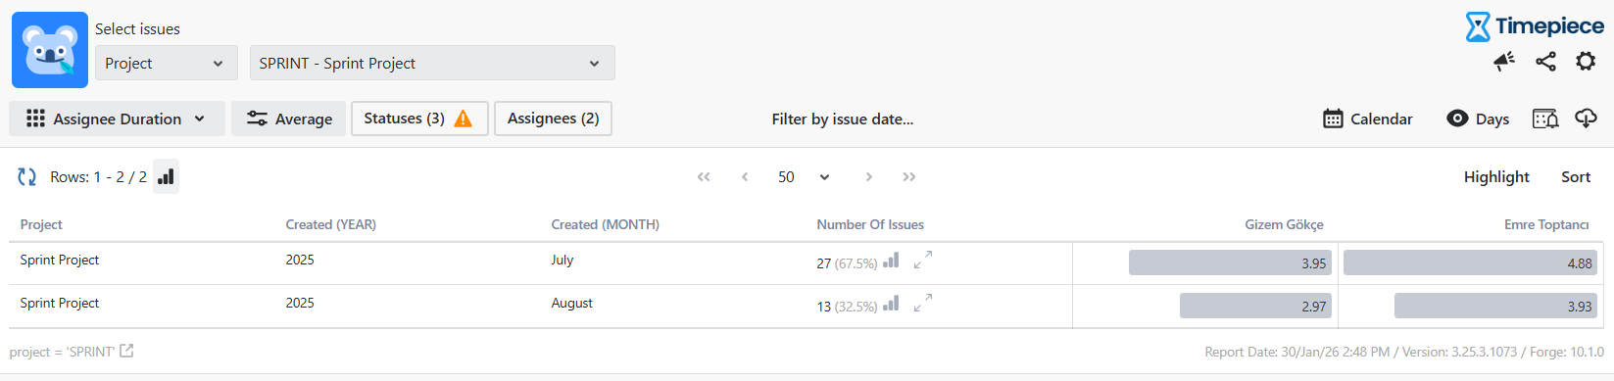Click the Highlight option

click(x=1496, y=177)
